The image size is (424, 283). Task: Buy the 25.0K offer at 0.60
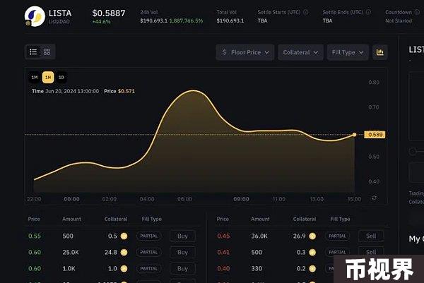click(x=182, y=252)
